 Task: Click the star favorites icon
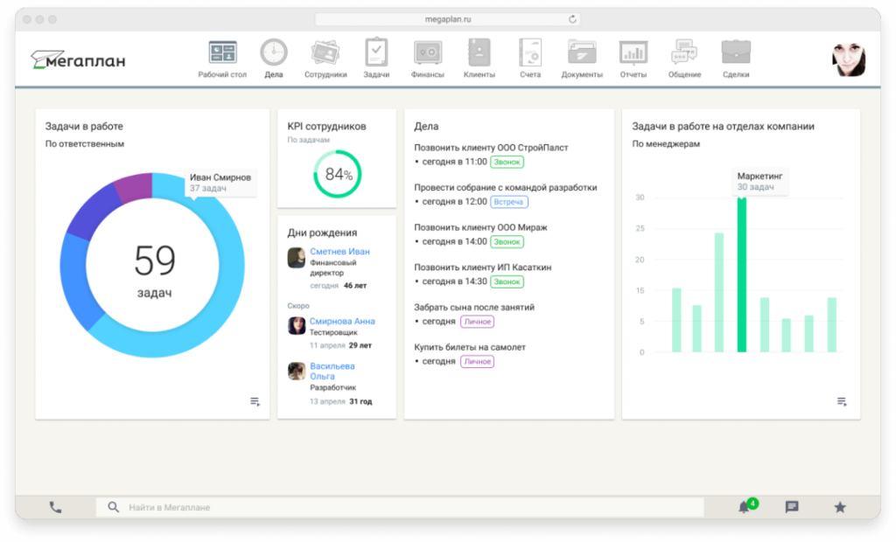[x=838, y=506]
